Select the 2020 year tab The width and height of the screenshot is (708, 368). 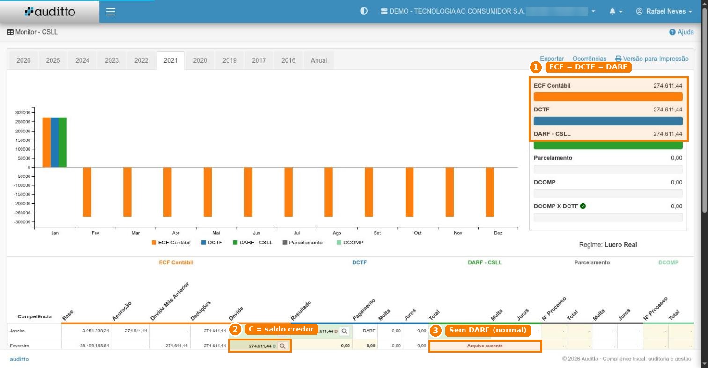200,60
